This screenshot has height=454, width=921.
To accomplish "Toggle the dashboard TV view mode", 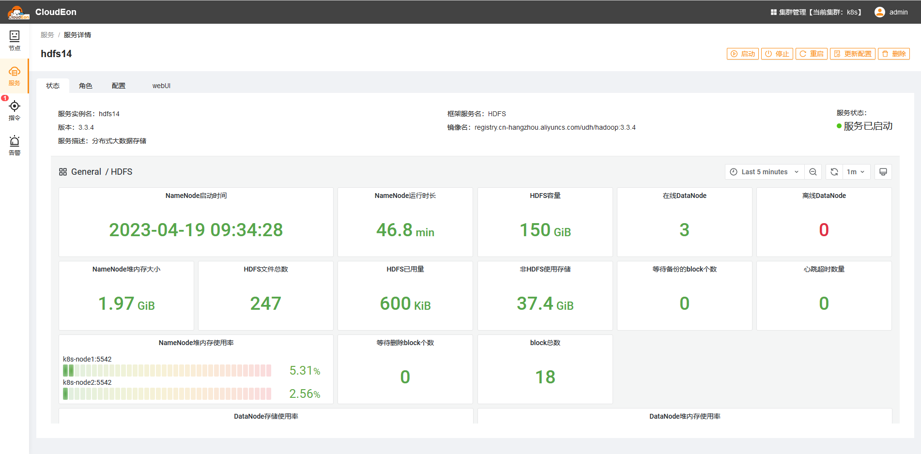I will coord(883,172).
